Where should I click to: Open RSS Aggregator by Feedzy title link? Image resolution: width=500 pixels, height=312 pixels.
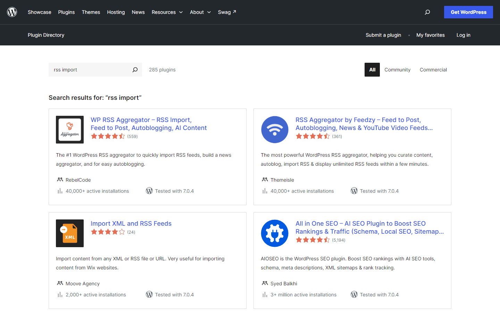364,124
